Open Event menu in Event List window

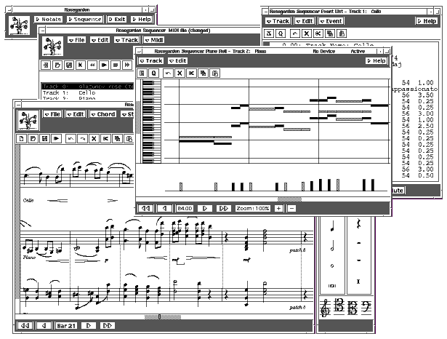(x=331, y=21)
